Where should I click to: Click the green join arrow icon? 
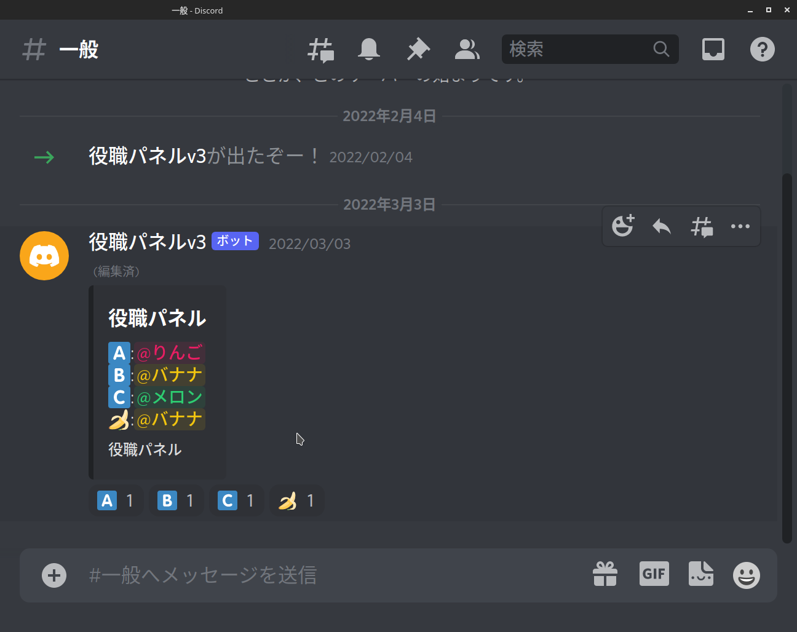click(x=44, y=157)
